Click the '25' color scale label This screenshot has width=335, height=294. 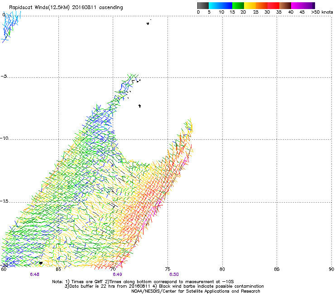256,12
